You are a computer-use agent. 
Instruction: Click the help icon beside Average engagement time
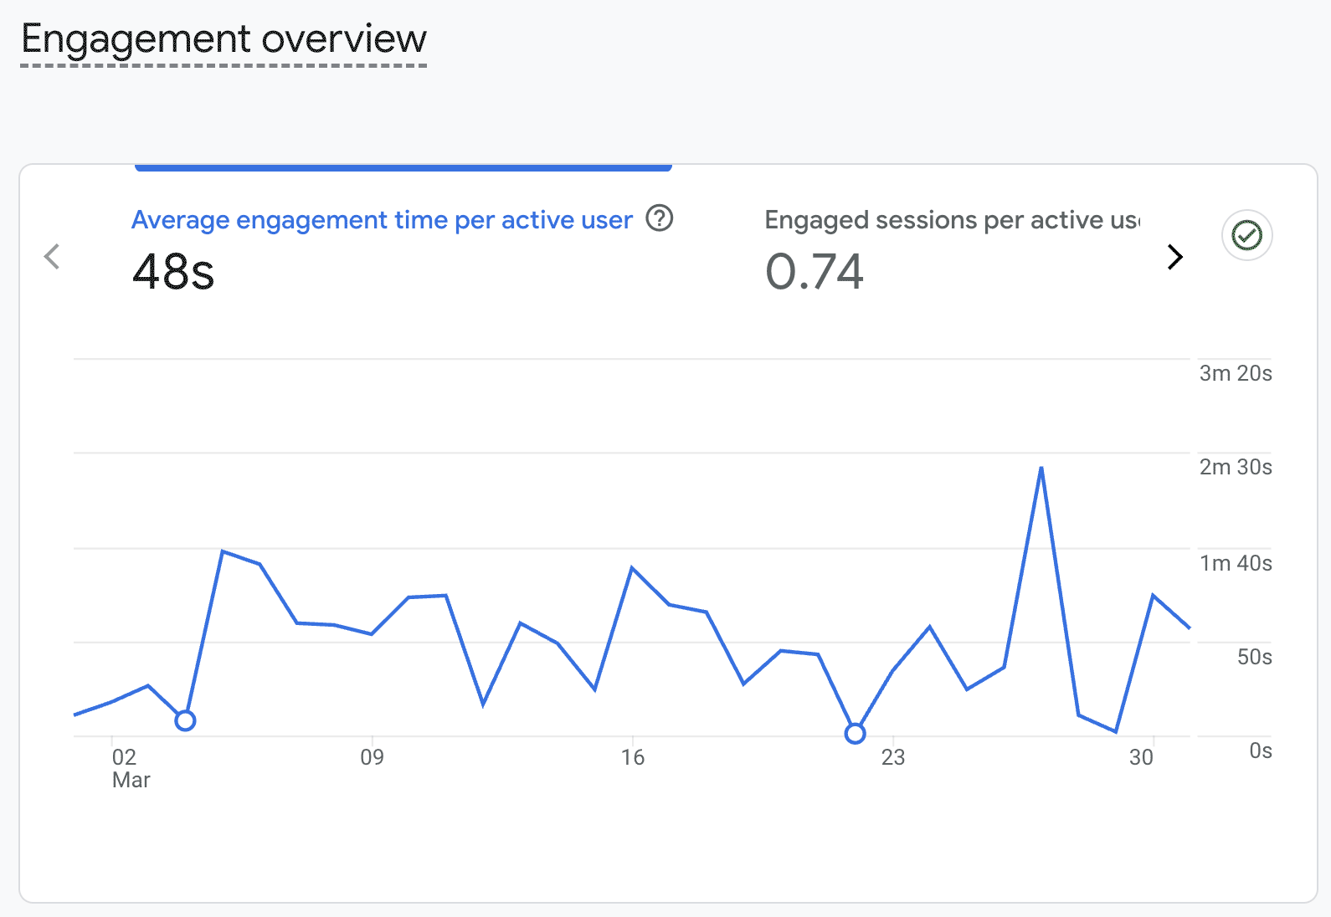[660, 218]
